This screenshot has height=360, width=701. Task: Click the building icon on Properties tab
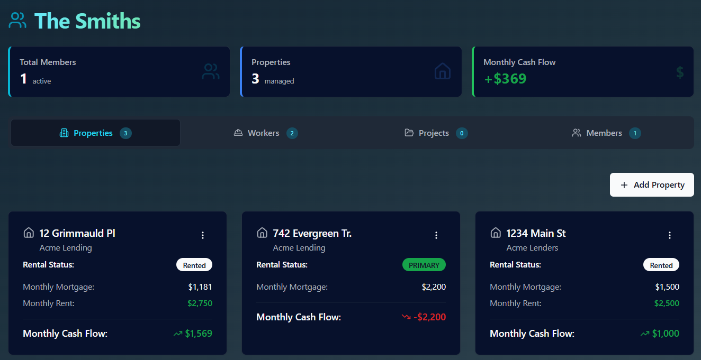pos(64,133)
